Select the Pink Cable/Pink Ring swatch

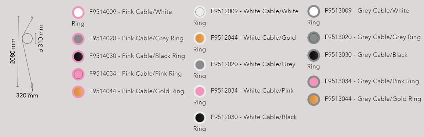click(x=78, y=74)
